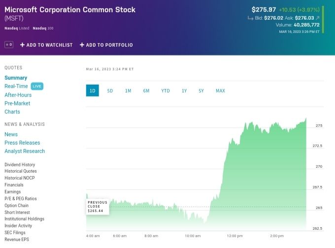Switch chart to 1M range

coord(128,91)
